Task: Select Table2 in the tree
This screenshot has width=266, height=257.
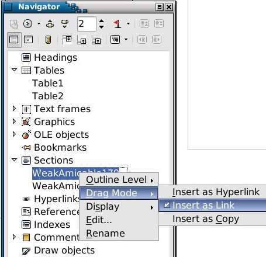Action: point(48,96)
